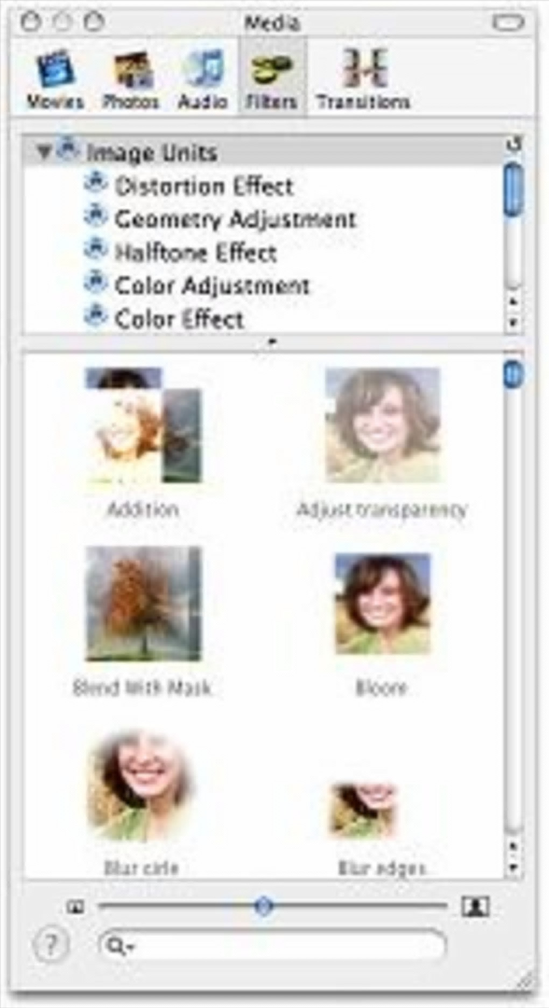
Task: Choose Halftone Effect in list
Action: tap(180, 252)
